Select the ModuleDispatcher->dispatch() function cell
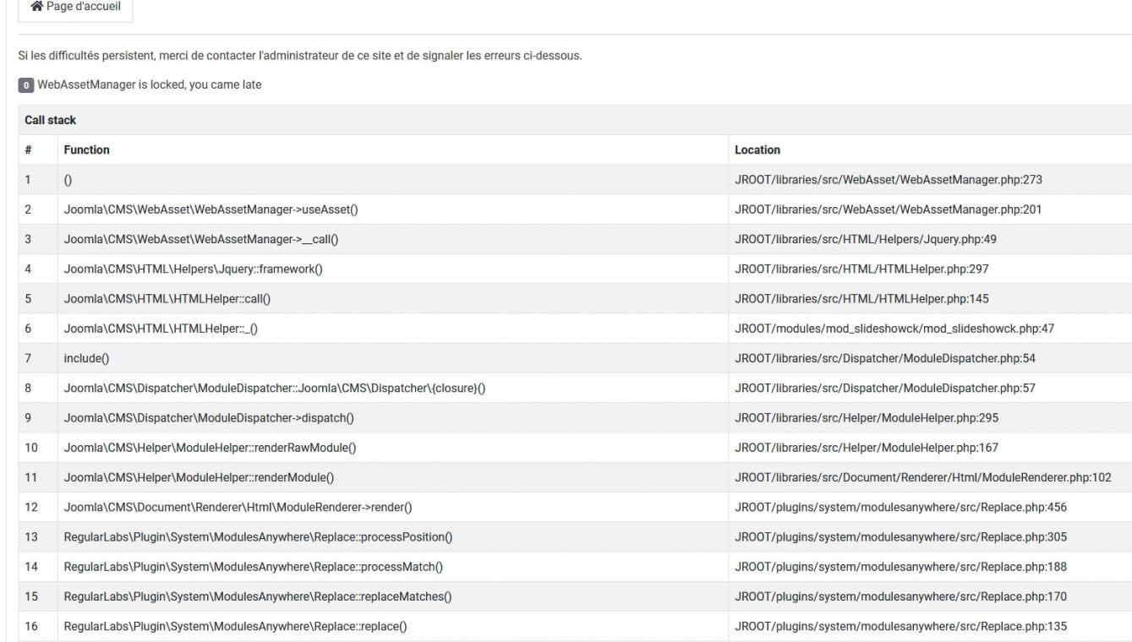The image size is (1132, 642). [391, 417]
